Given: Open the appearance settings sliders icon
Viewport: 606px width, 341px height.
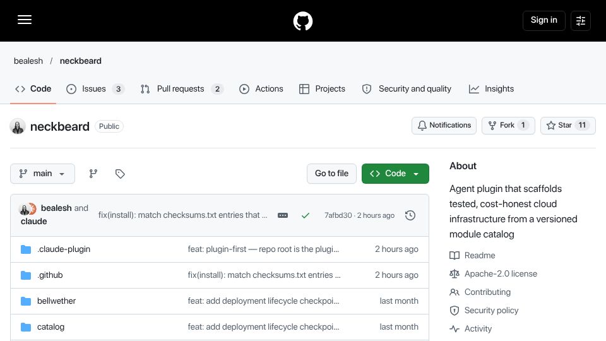Looking at the screenshot, I should (x=581, y=20).
